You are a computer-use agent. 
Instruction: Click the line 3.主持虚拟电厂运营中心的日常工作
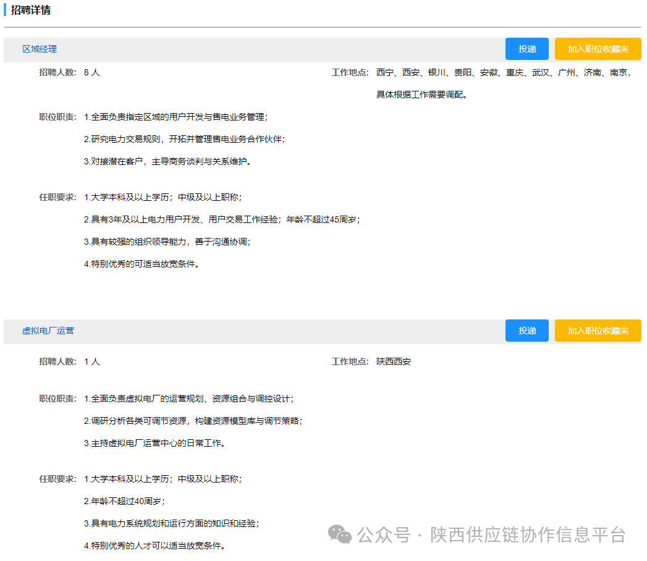click(154, 444)
